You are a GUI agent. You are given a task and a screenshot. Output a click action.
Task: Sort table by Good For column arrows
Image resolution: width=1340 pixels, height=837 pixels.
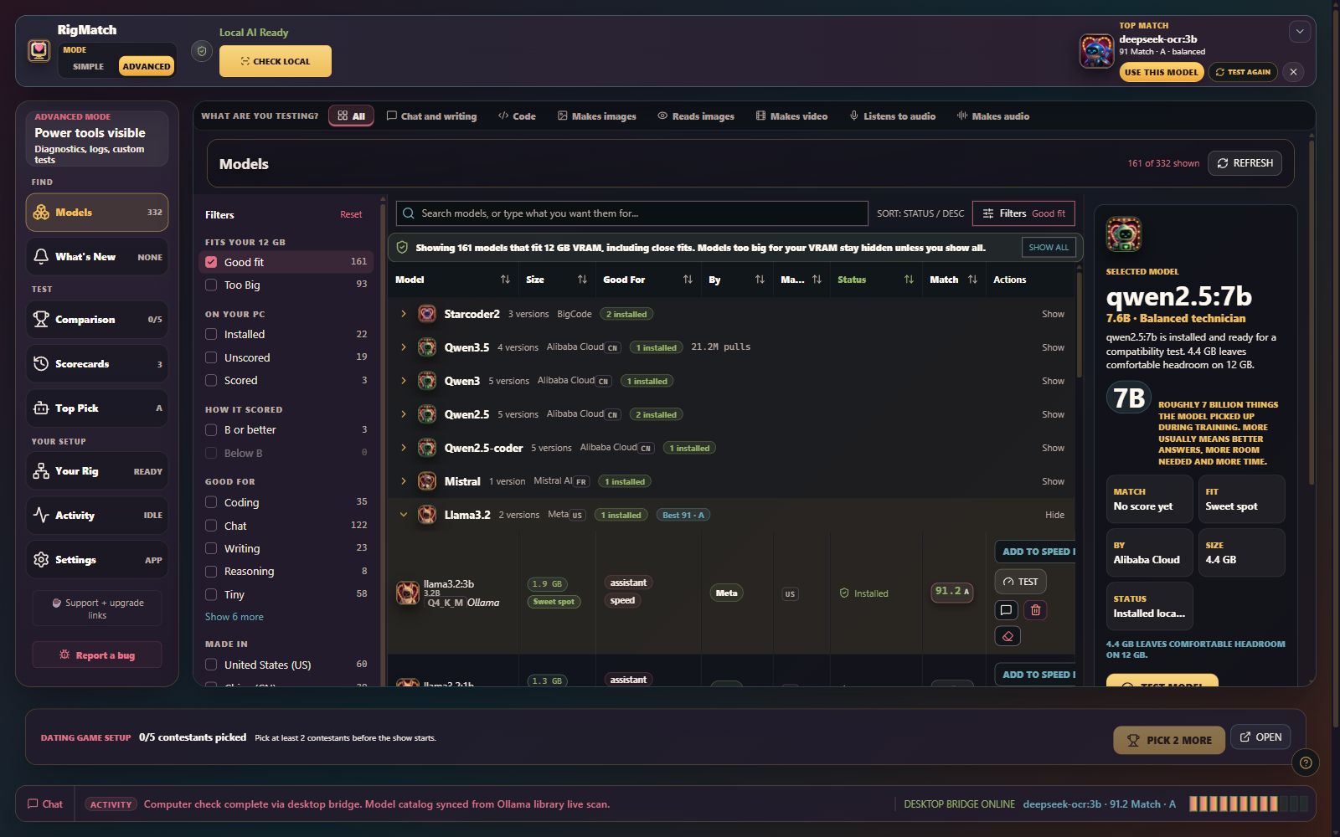[x=688, y=280]
